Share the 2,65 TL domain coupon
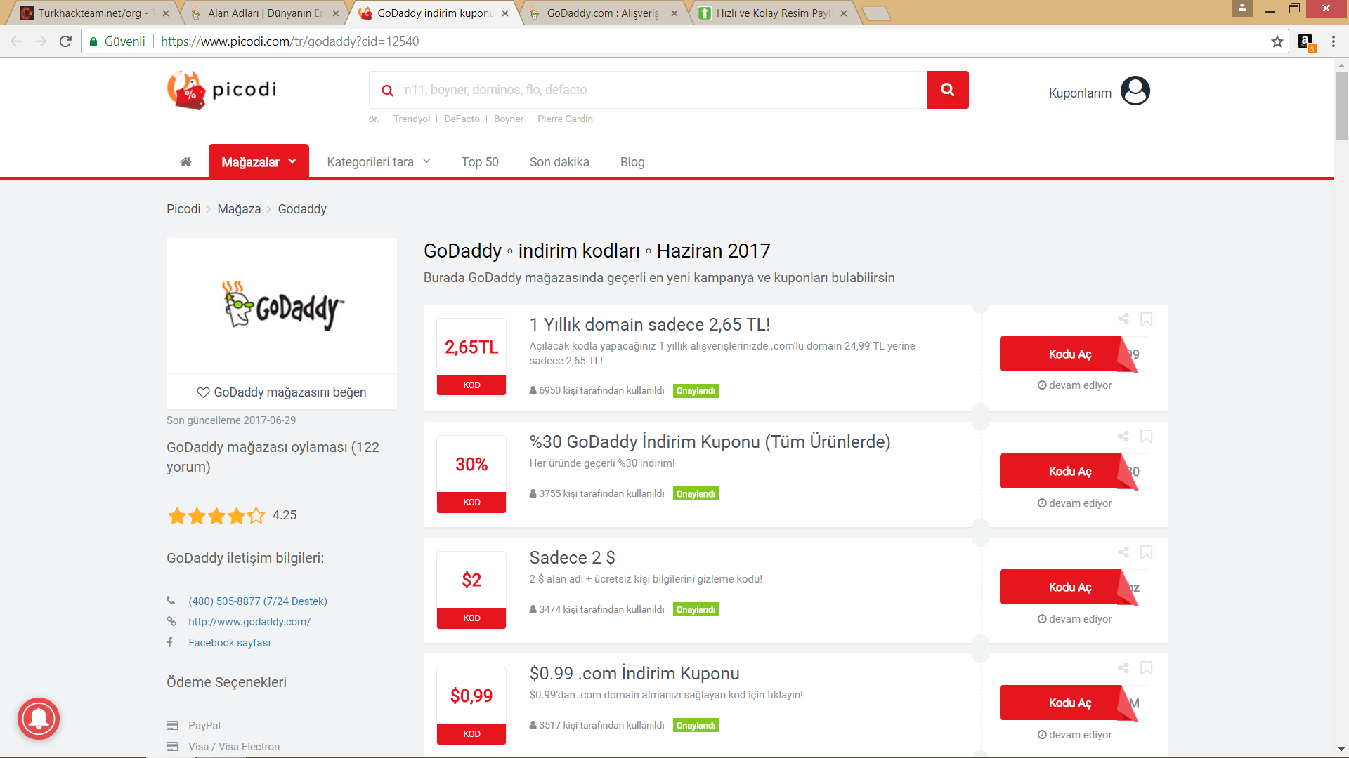 pyautogui.click(x=1123, y=319)
